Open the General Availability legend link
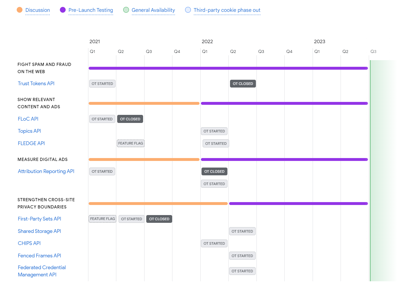399x283 pixels. [x=153, y=10]
